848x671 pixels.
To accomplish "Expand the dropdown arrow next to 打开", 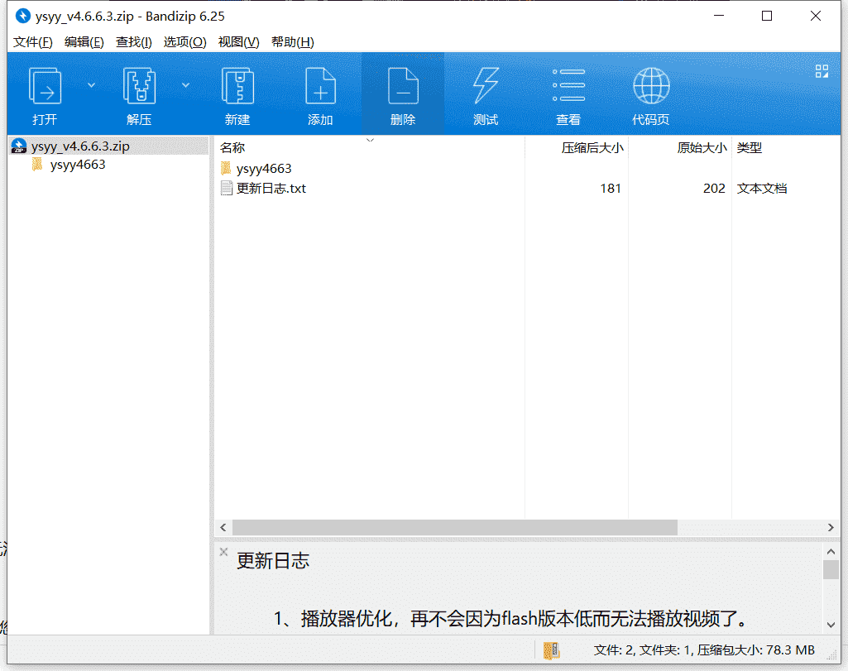I will (x=91, y=85).
